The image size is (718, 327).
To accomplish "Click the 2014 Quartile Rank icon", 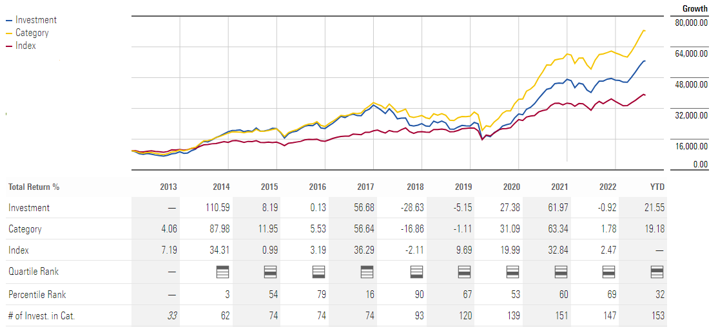I will pyautogui.click(x=222, y=272).
